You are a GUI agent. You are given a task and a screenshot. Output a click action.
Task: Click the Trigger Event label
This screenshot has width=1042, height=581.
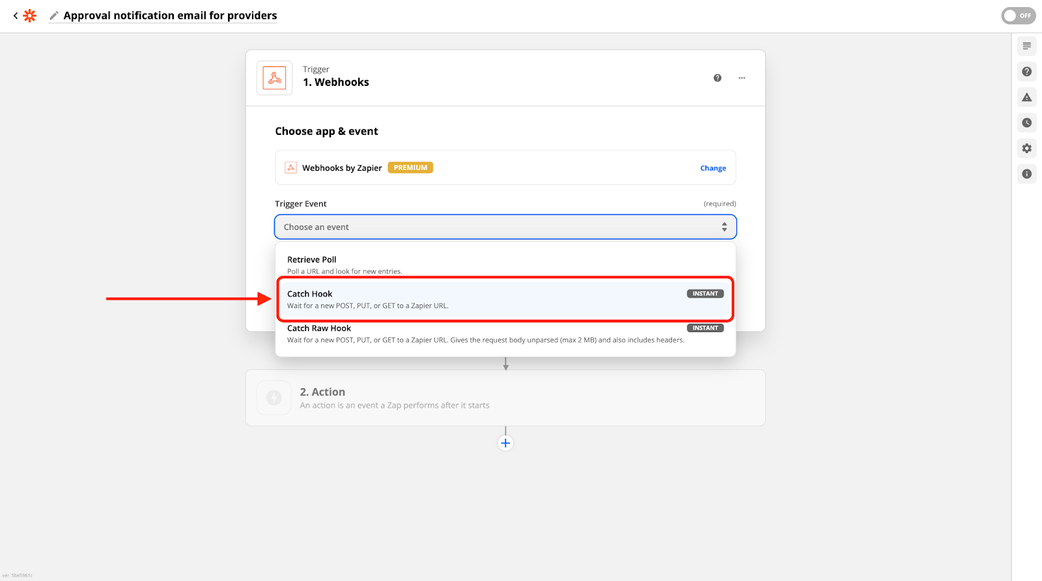pyautogui.click(x=301, y=204)
